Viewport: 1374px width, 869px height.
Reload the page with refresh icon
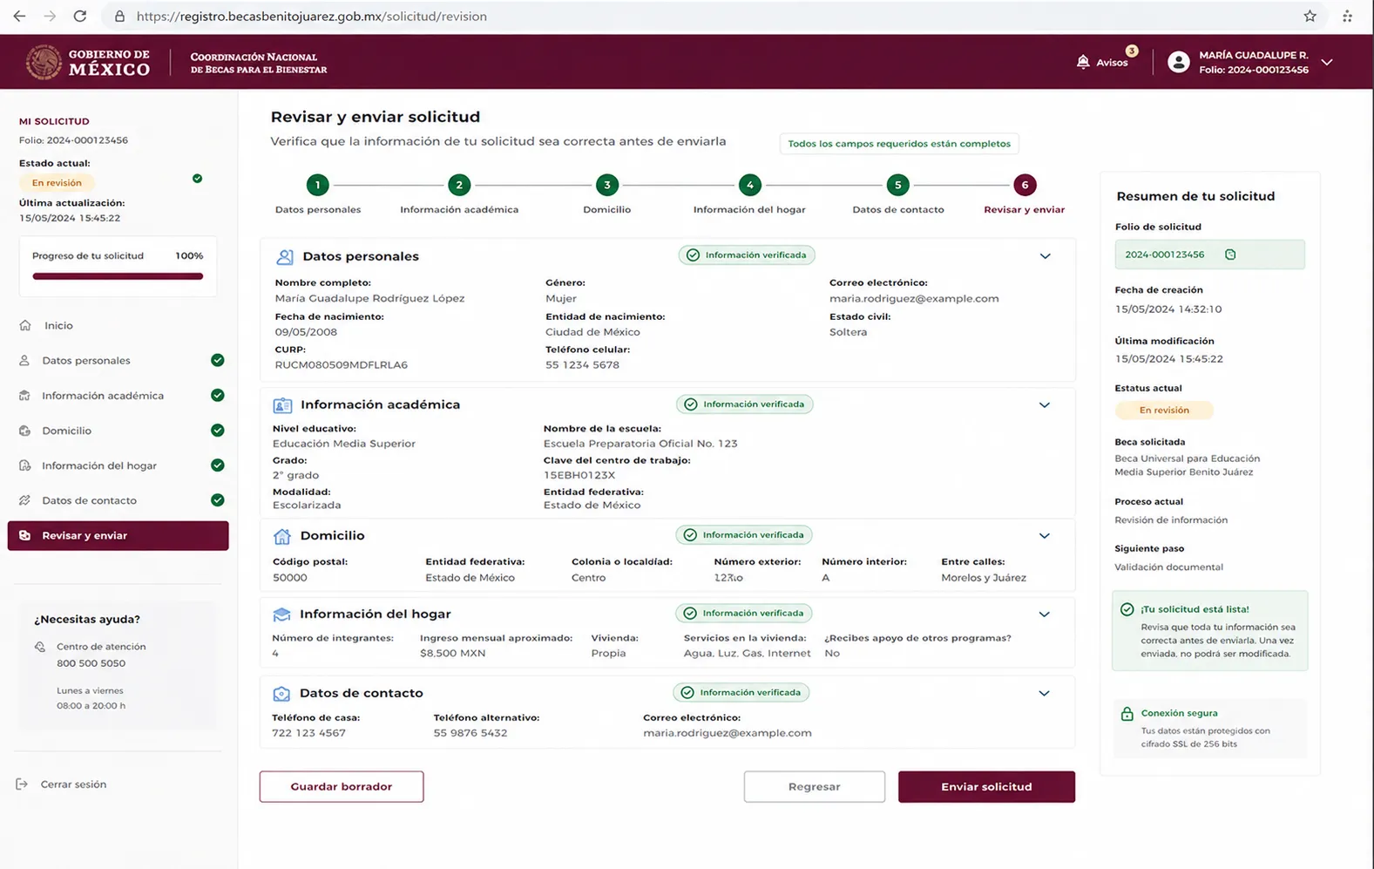point(80,16)
